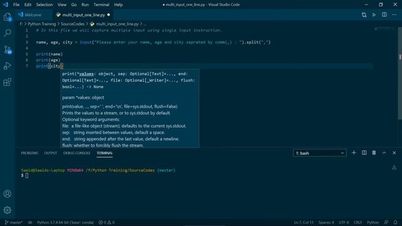Viewport: 402px width, 226px height.
Task: Click Python Training in breadcrumb
Action: [41, 24]
